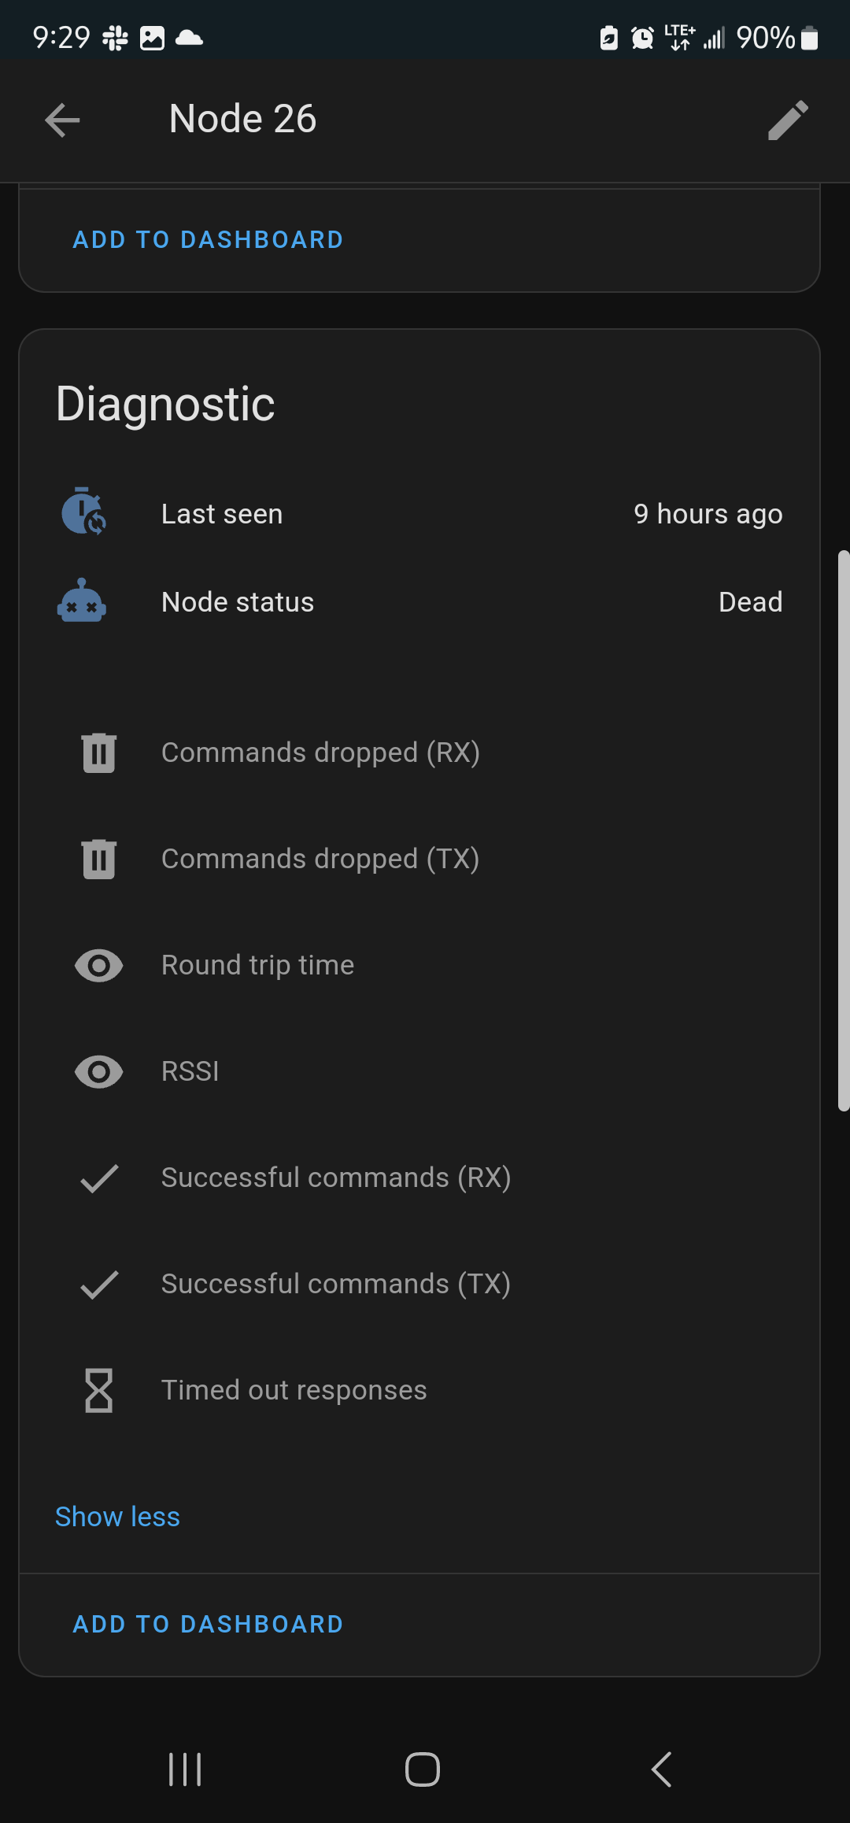Viewport: 850px width, 1823px height.
Task: Tap the Commands dropped (RX) trash icon
Action: 99,752
